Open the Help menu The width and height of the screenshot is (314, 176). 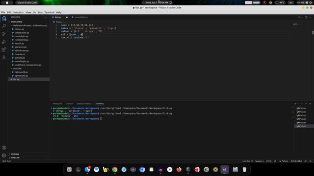pos(59,12)
